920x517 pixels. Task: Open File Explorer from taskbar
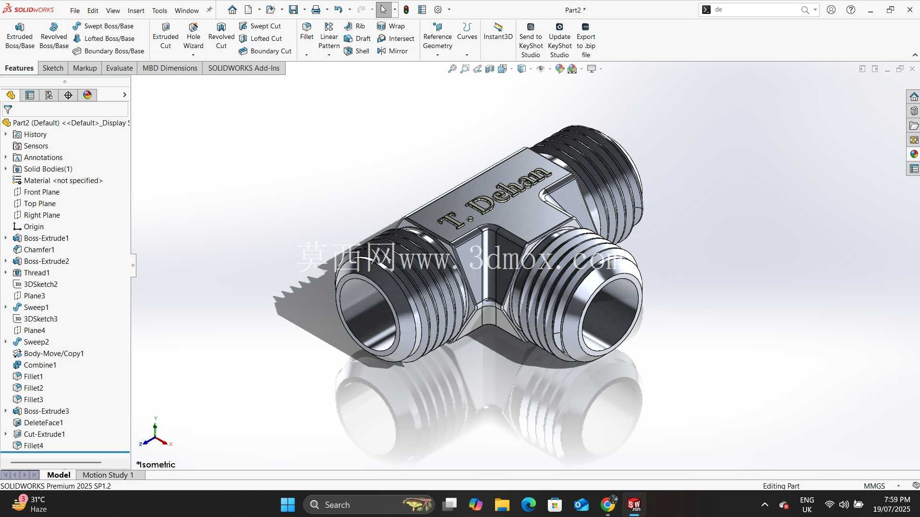(502, 505)
